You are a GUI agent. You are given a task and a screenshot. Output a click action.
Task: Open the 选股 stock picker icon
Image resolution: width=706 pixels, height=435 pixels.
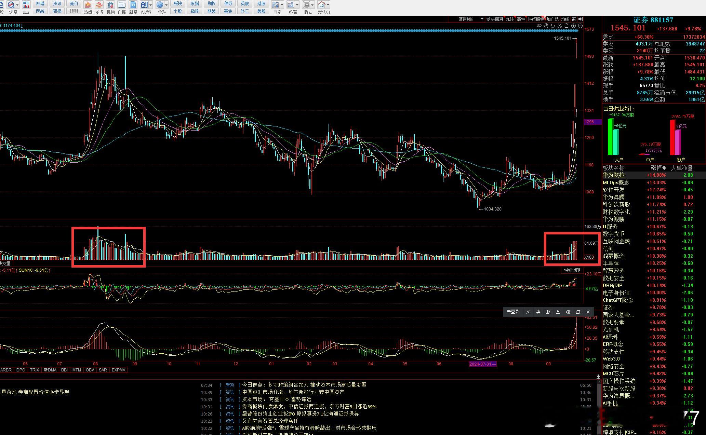11,5
